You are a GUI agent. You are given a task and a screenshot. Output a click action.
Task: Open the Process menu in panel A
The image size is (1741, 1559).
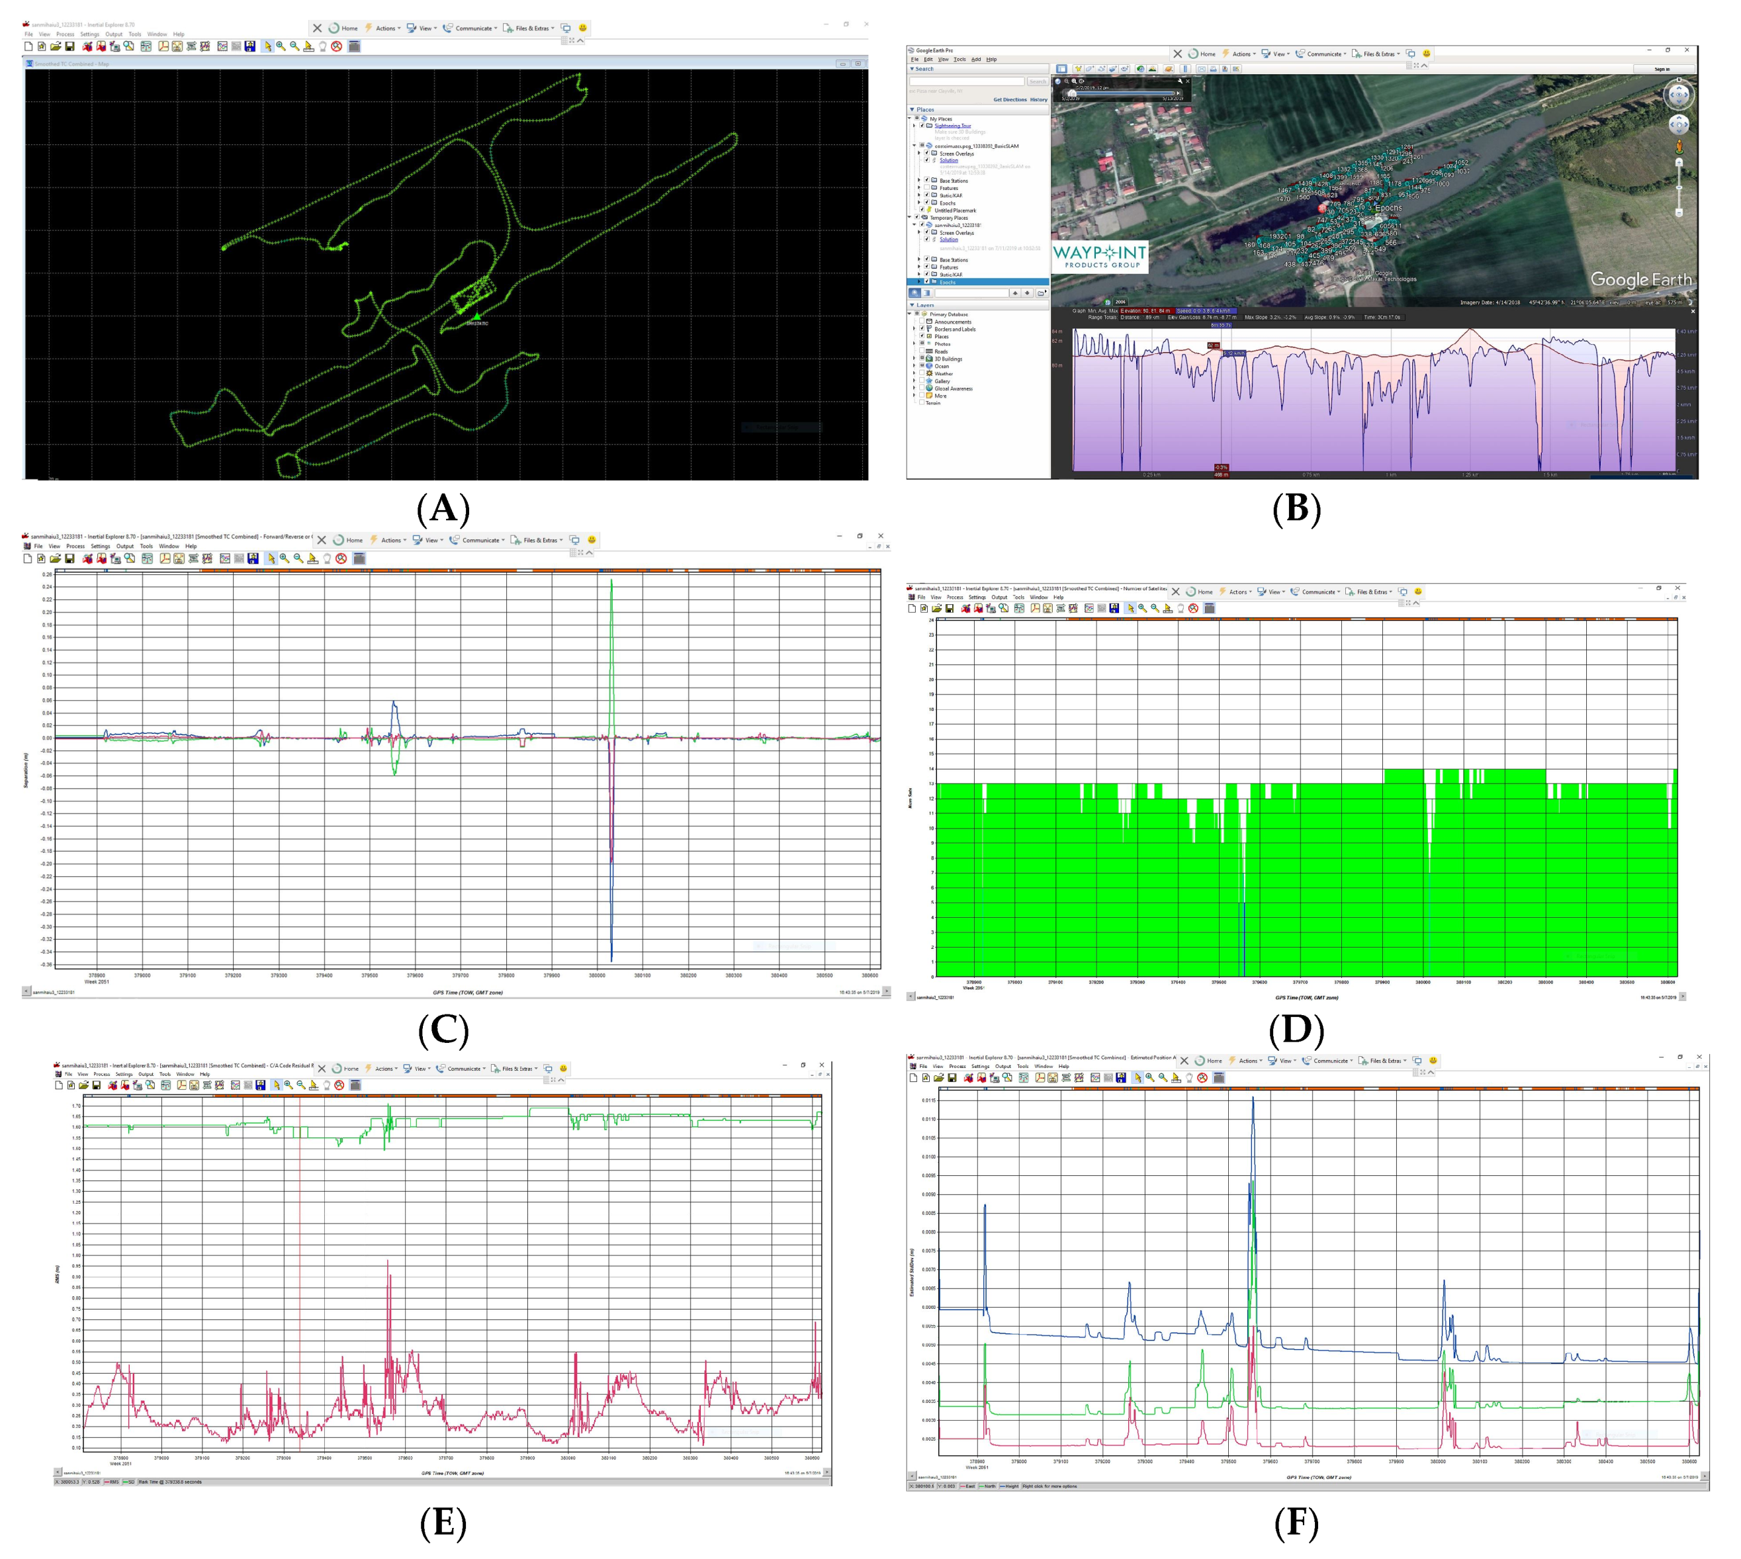tap(65, 34)
